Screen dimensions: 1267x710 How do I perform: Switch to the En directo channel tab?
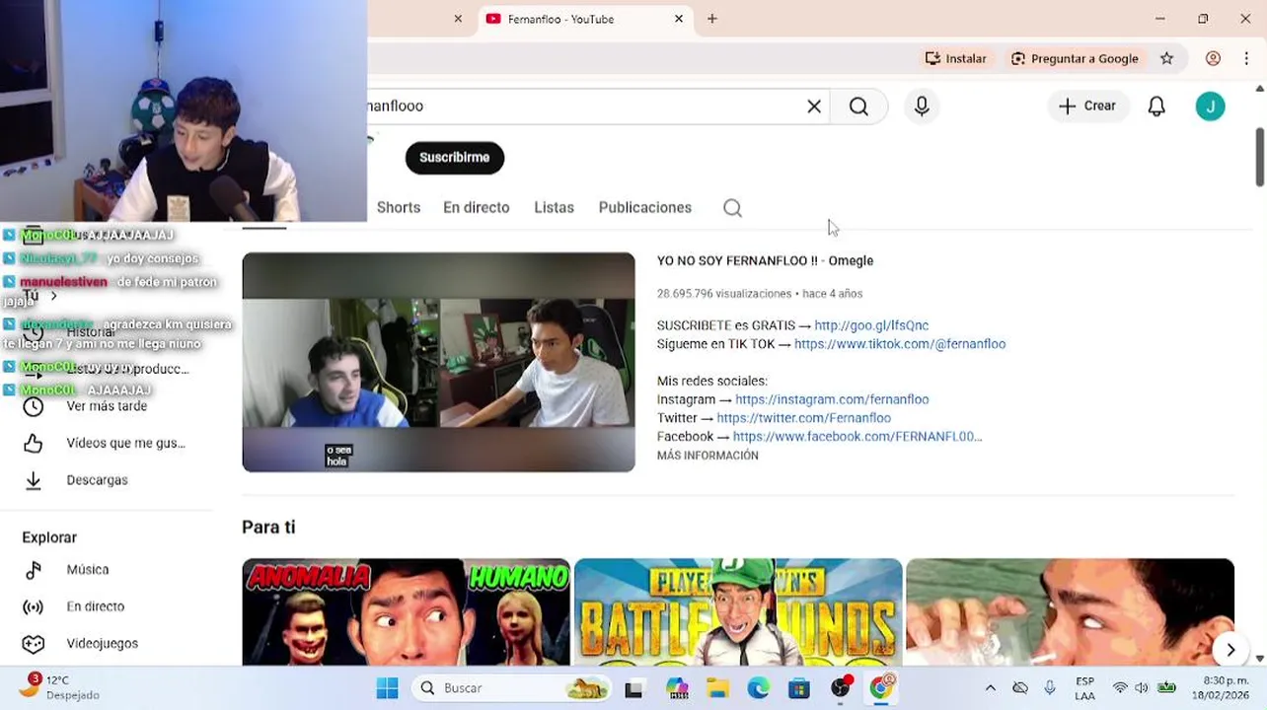click(x=477, y=208)
